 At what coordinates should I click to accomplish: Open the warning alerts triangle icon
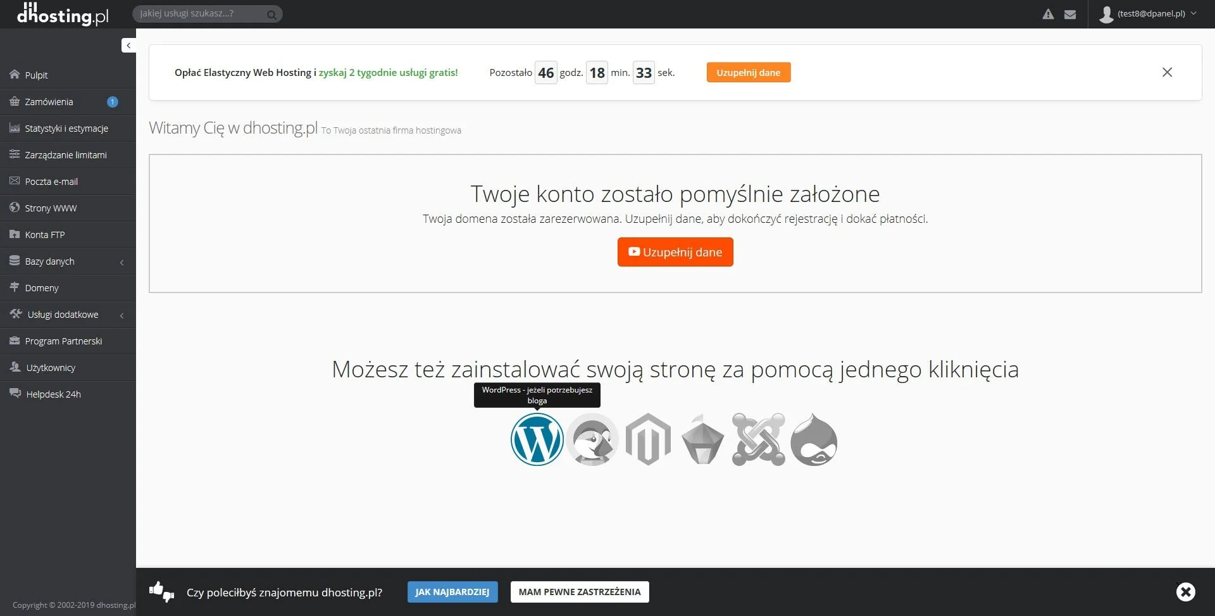coord(1048,14)
